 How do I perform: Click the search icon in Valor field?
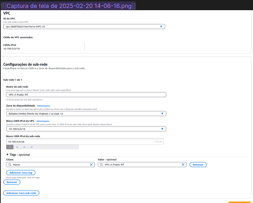[101, 164]
